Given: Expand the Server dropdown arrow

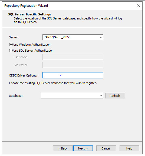Looking at the screenshot, I should click(x=101, y=37).
